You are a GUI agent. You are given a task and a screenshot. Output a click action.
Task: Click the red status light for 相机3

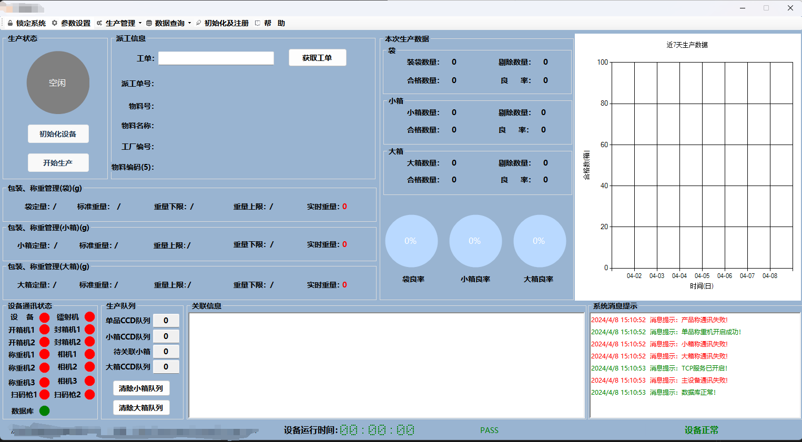90,381
